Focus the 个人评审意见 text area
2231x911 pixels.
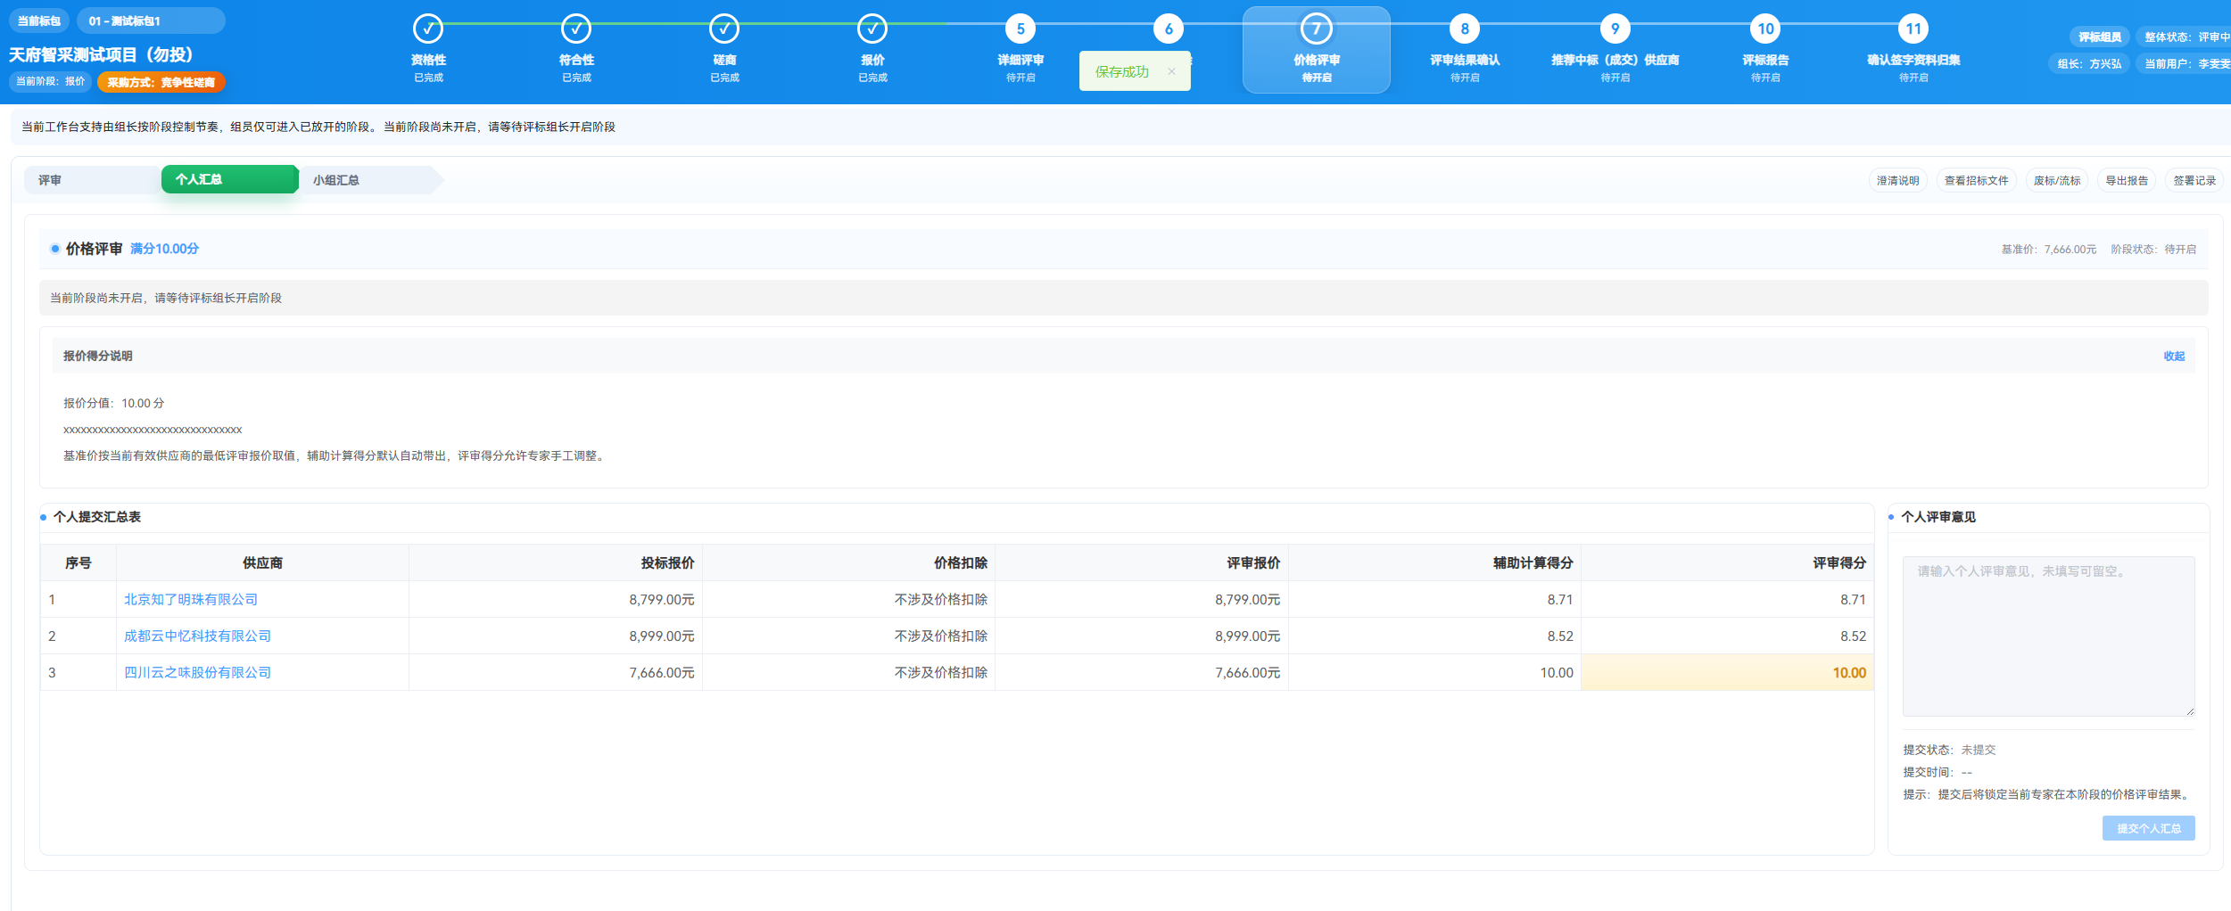(x=2048, y=636)
